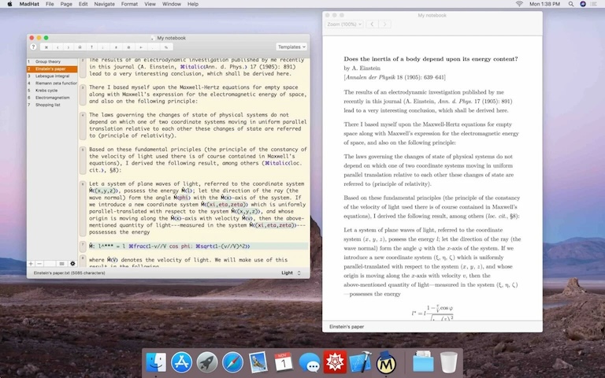The width and height of the screenshot is (605, 378).
Task: Open the Window menu
Action: pyautogui.click(x=171, y=4)
